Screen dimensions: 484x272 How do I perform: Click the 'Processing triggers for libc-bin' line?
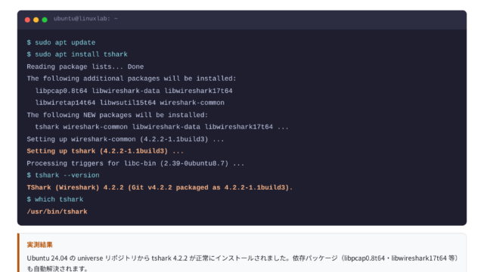pos(135,163)
